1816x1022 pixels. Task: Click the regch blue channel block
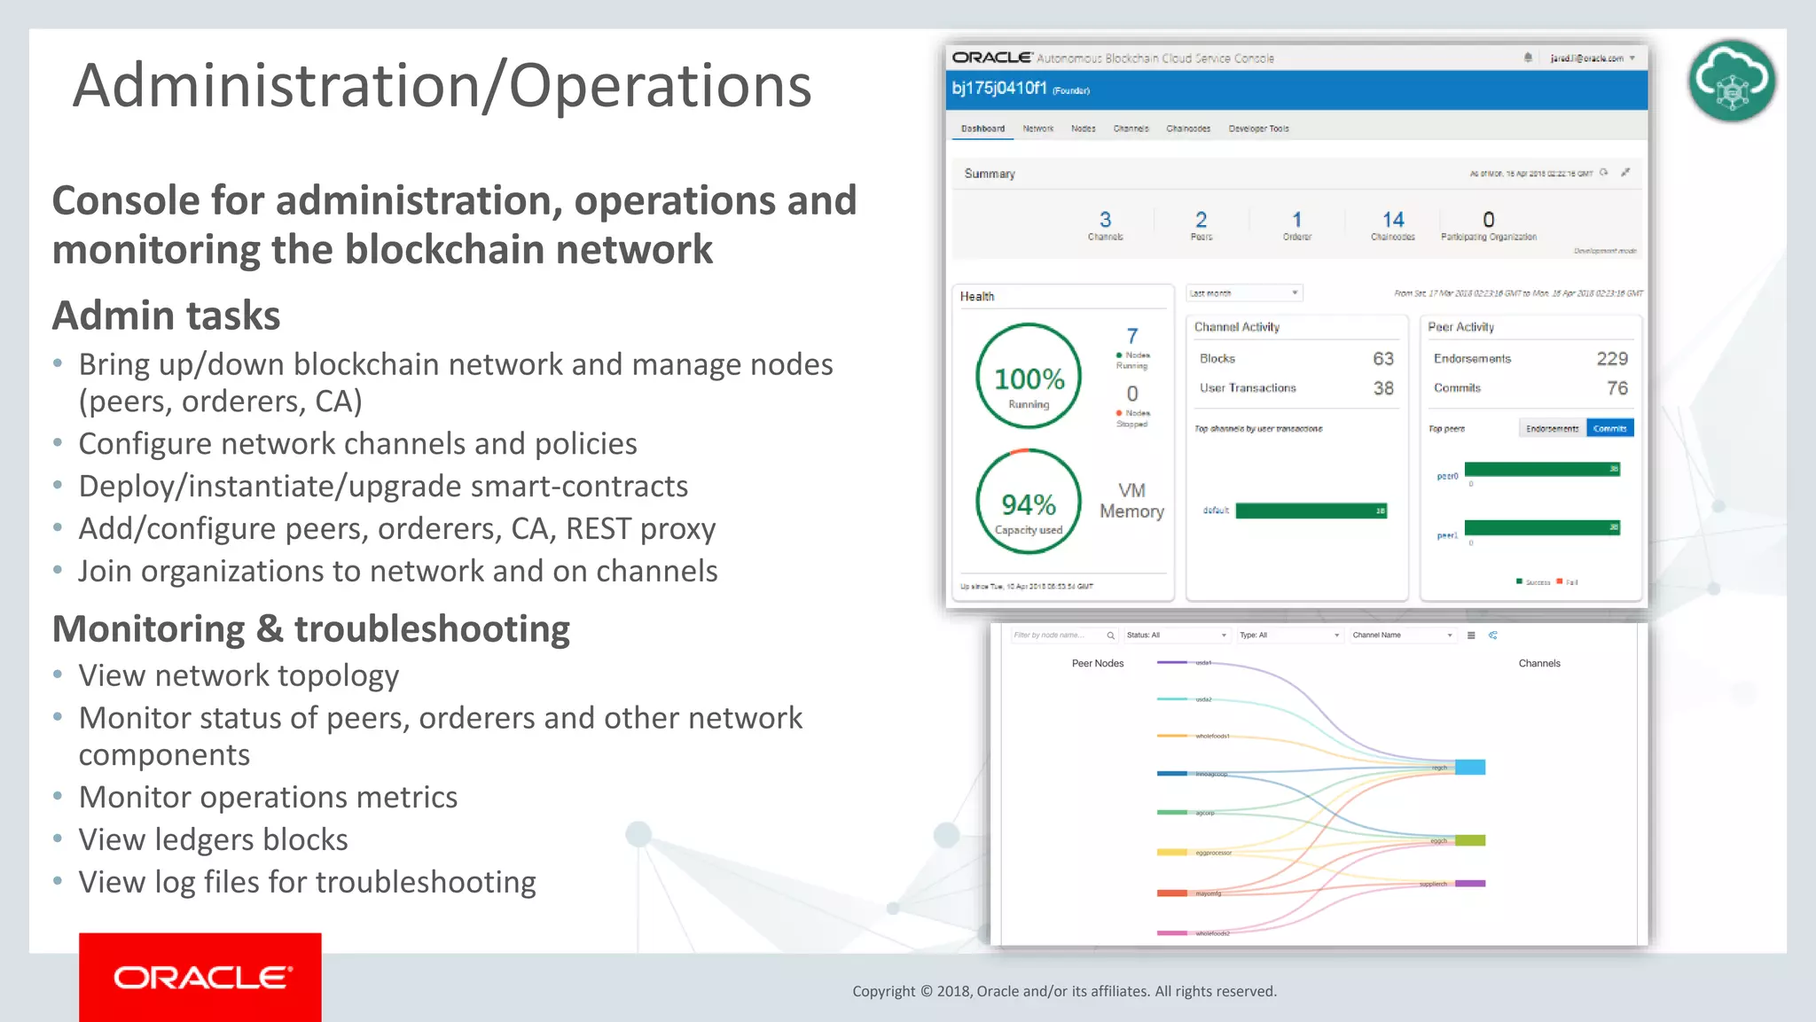coord(1470,767)
